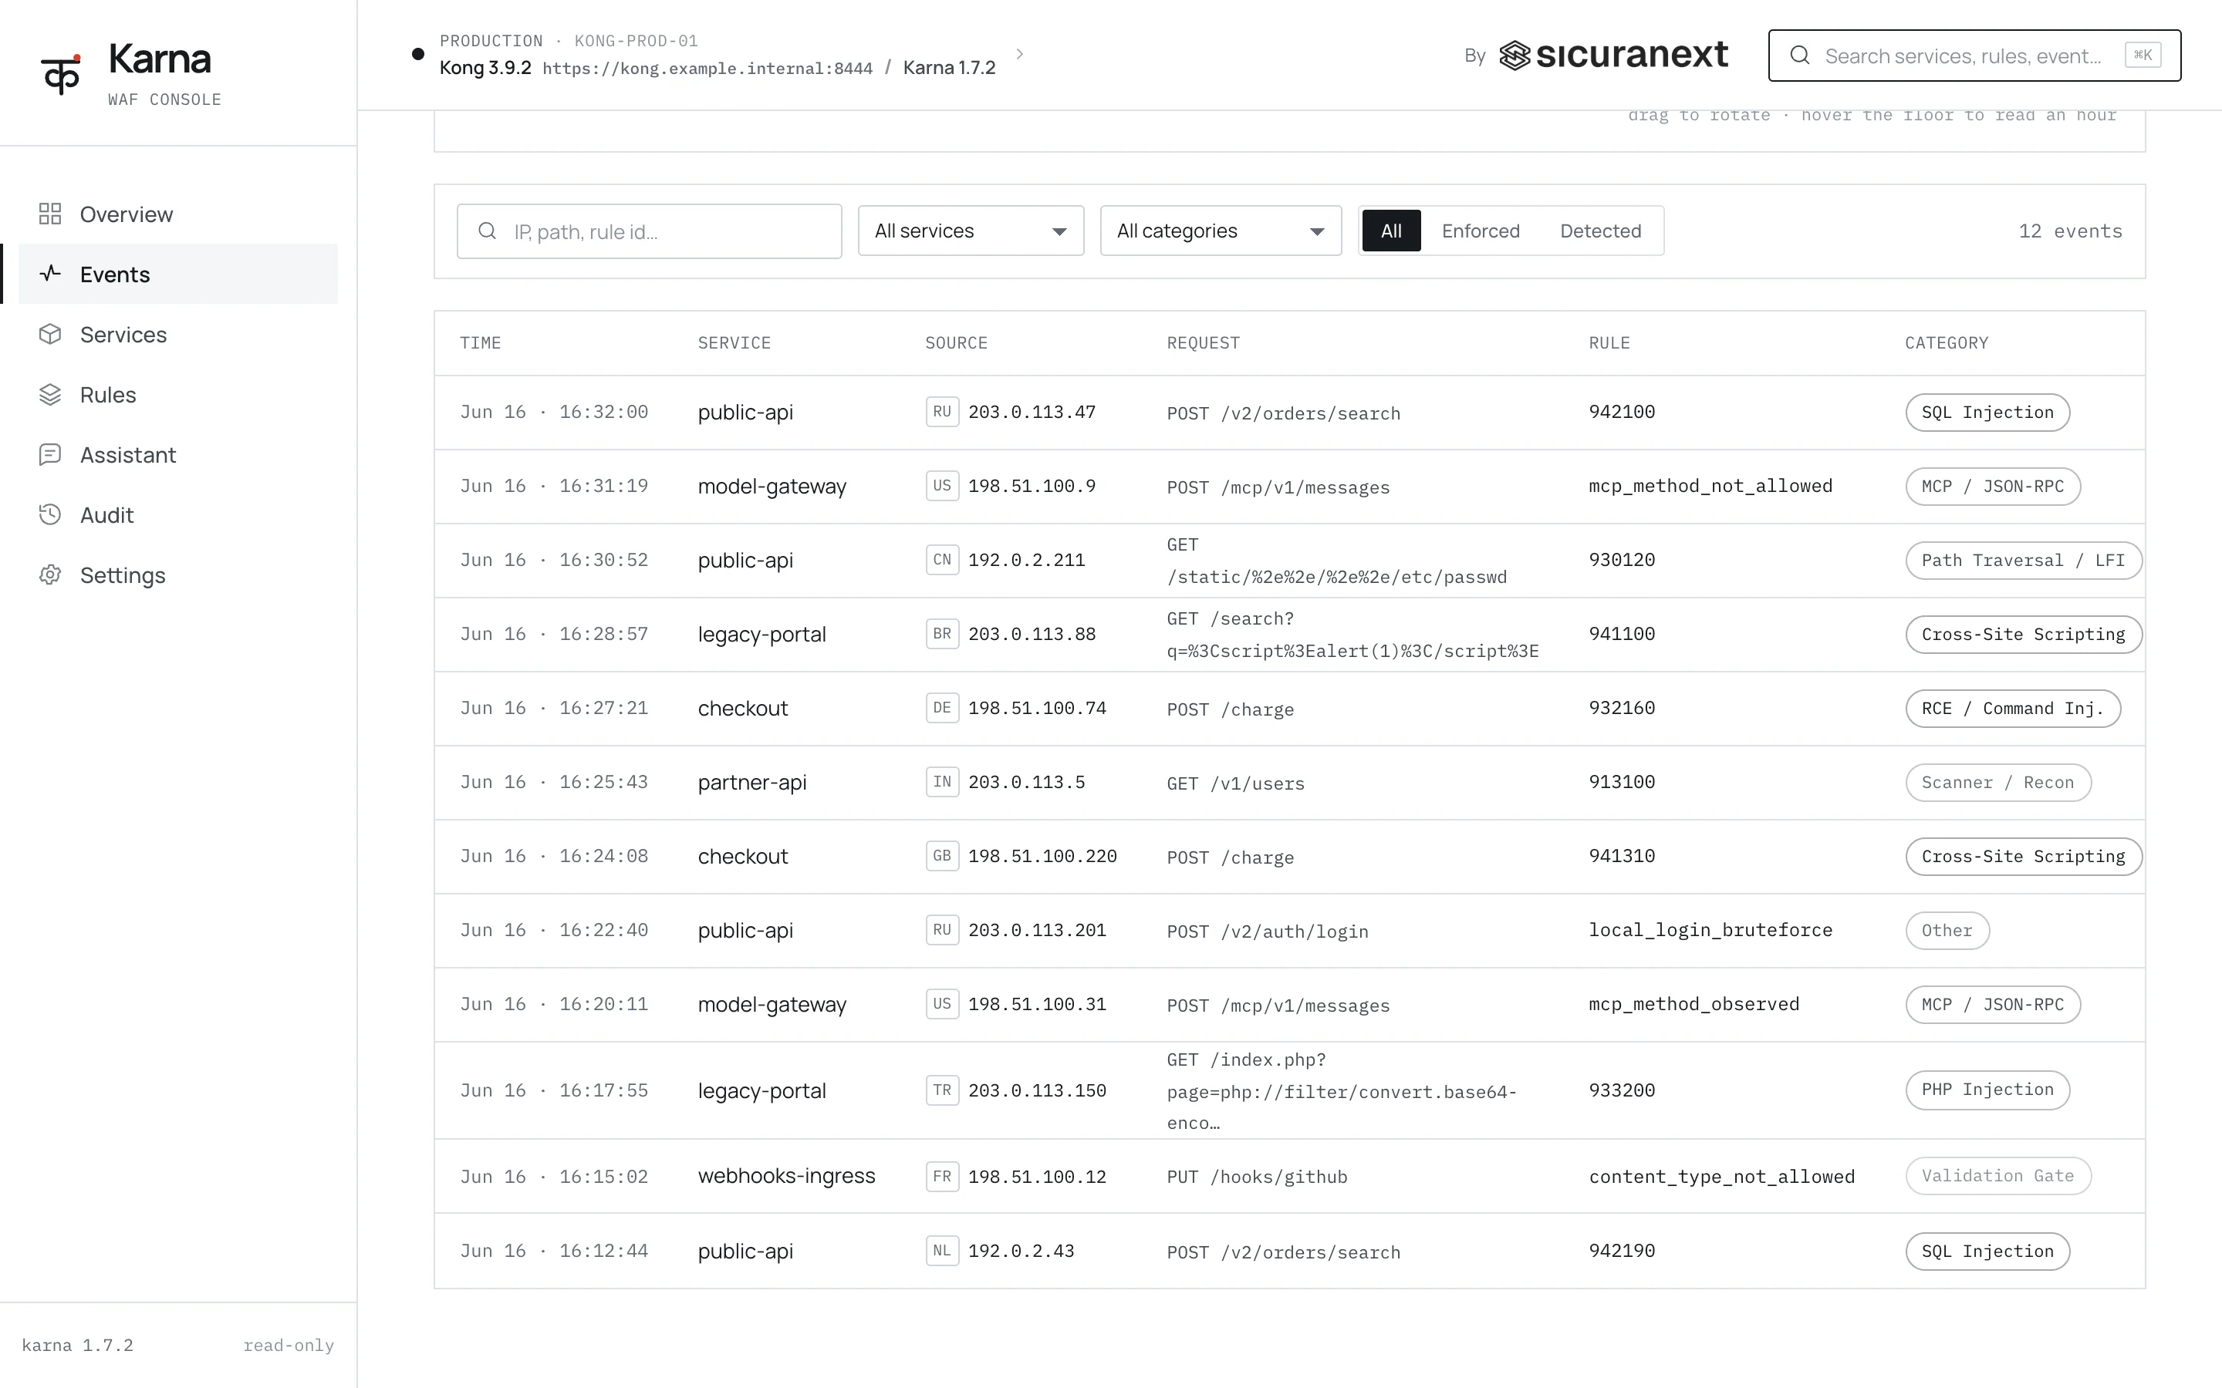The image size is (2222, 1388).
Task: Click the PHP Injection category tag
Action: 1987,1090
